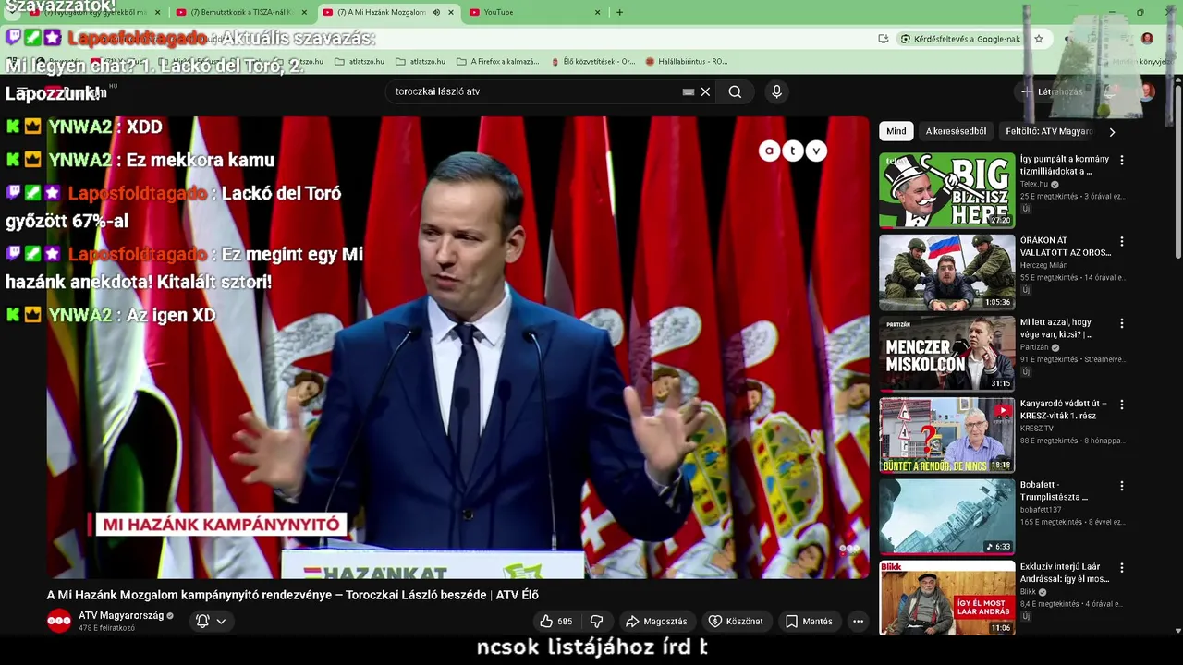Click the 478 E feliratkozó subscriber count
The width and height of the screenshot is (1183, 665).
(x=106, y=628)
